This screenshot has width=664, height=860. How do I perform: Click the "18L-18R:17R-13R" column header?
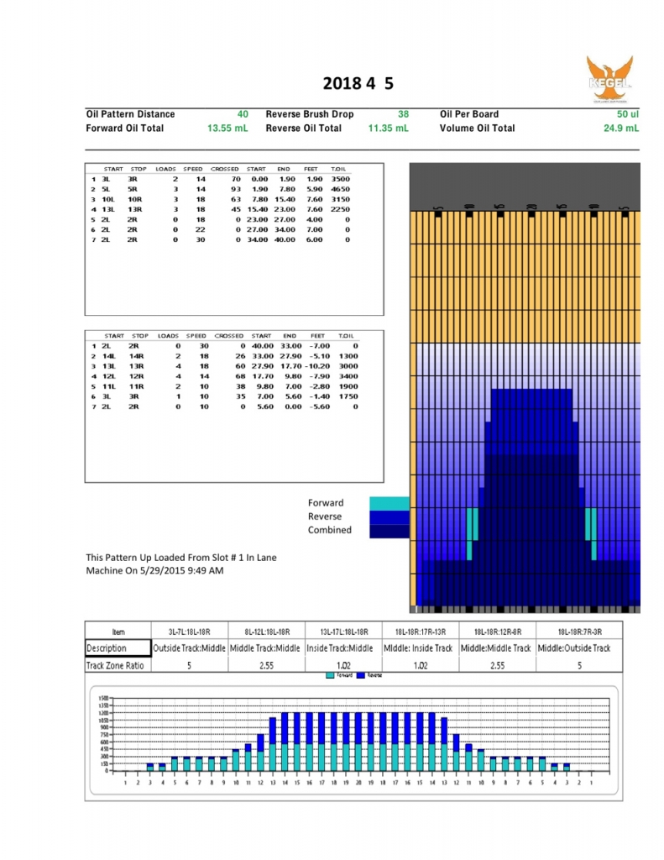pos(421,632)
